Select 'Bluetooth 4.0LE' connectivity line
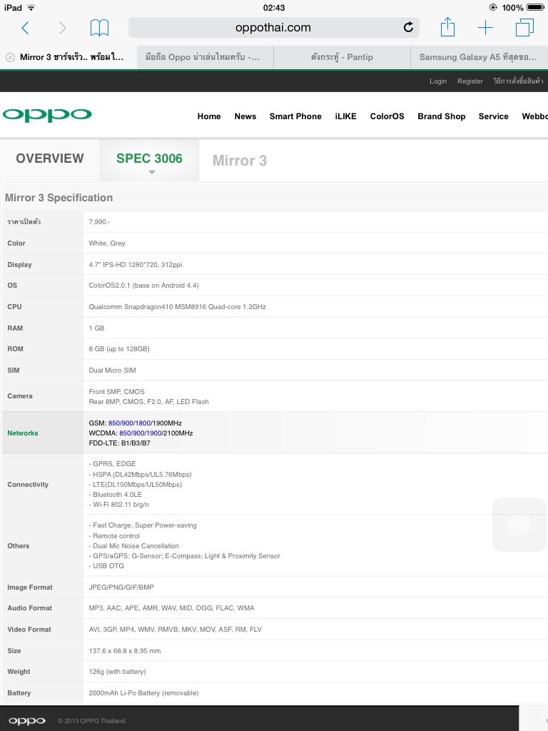The width and height of the screenshot is (548, 731). [115, 495]
